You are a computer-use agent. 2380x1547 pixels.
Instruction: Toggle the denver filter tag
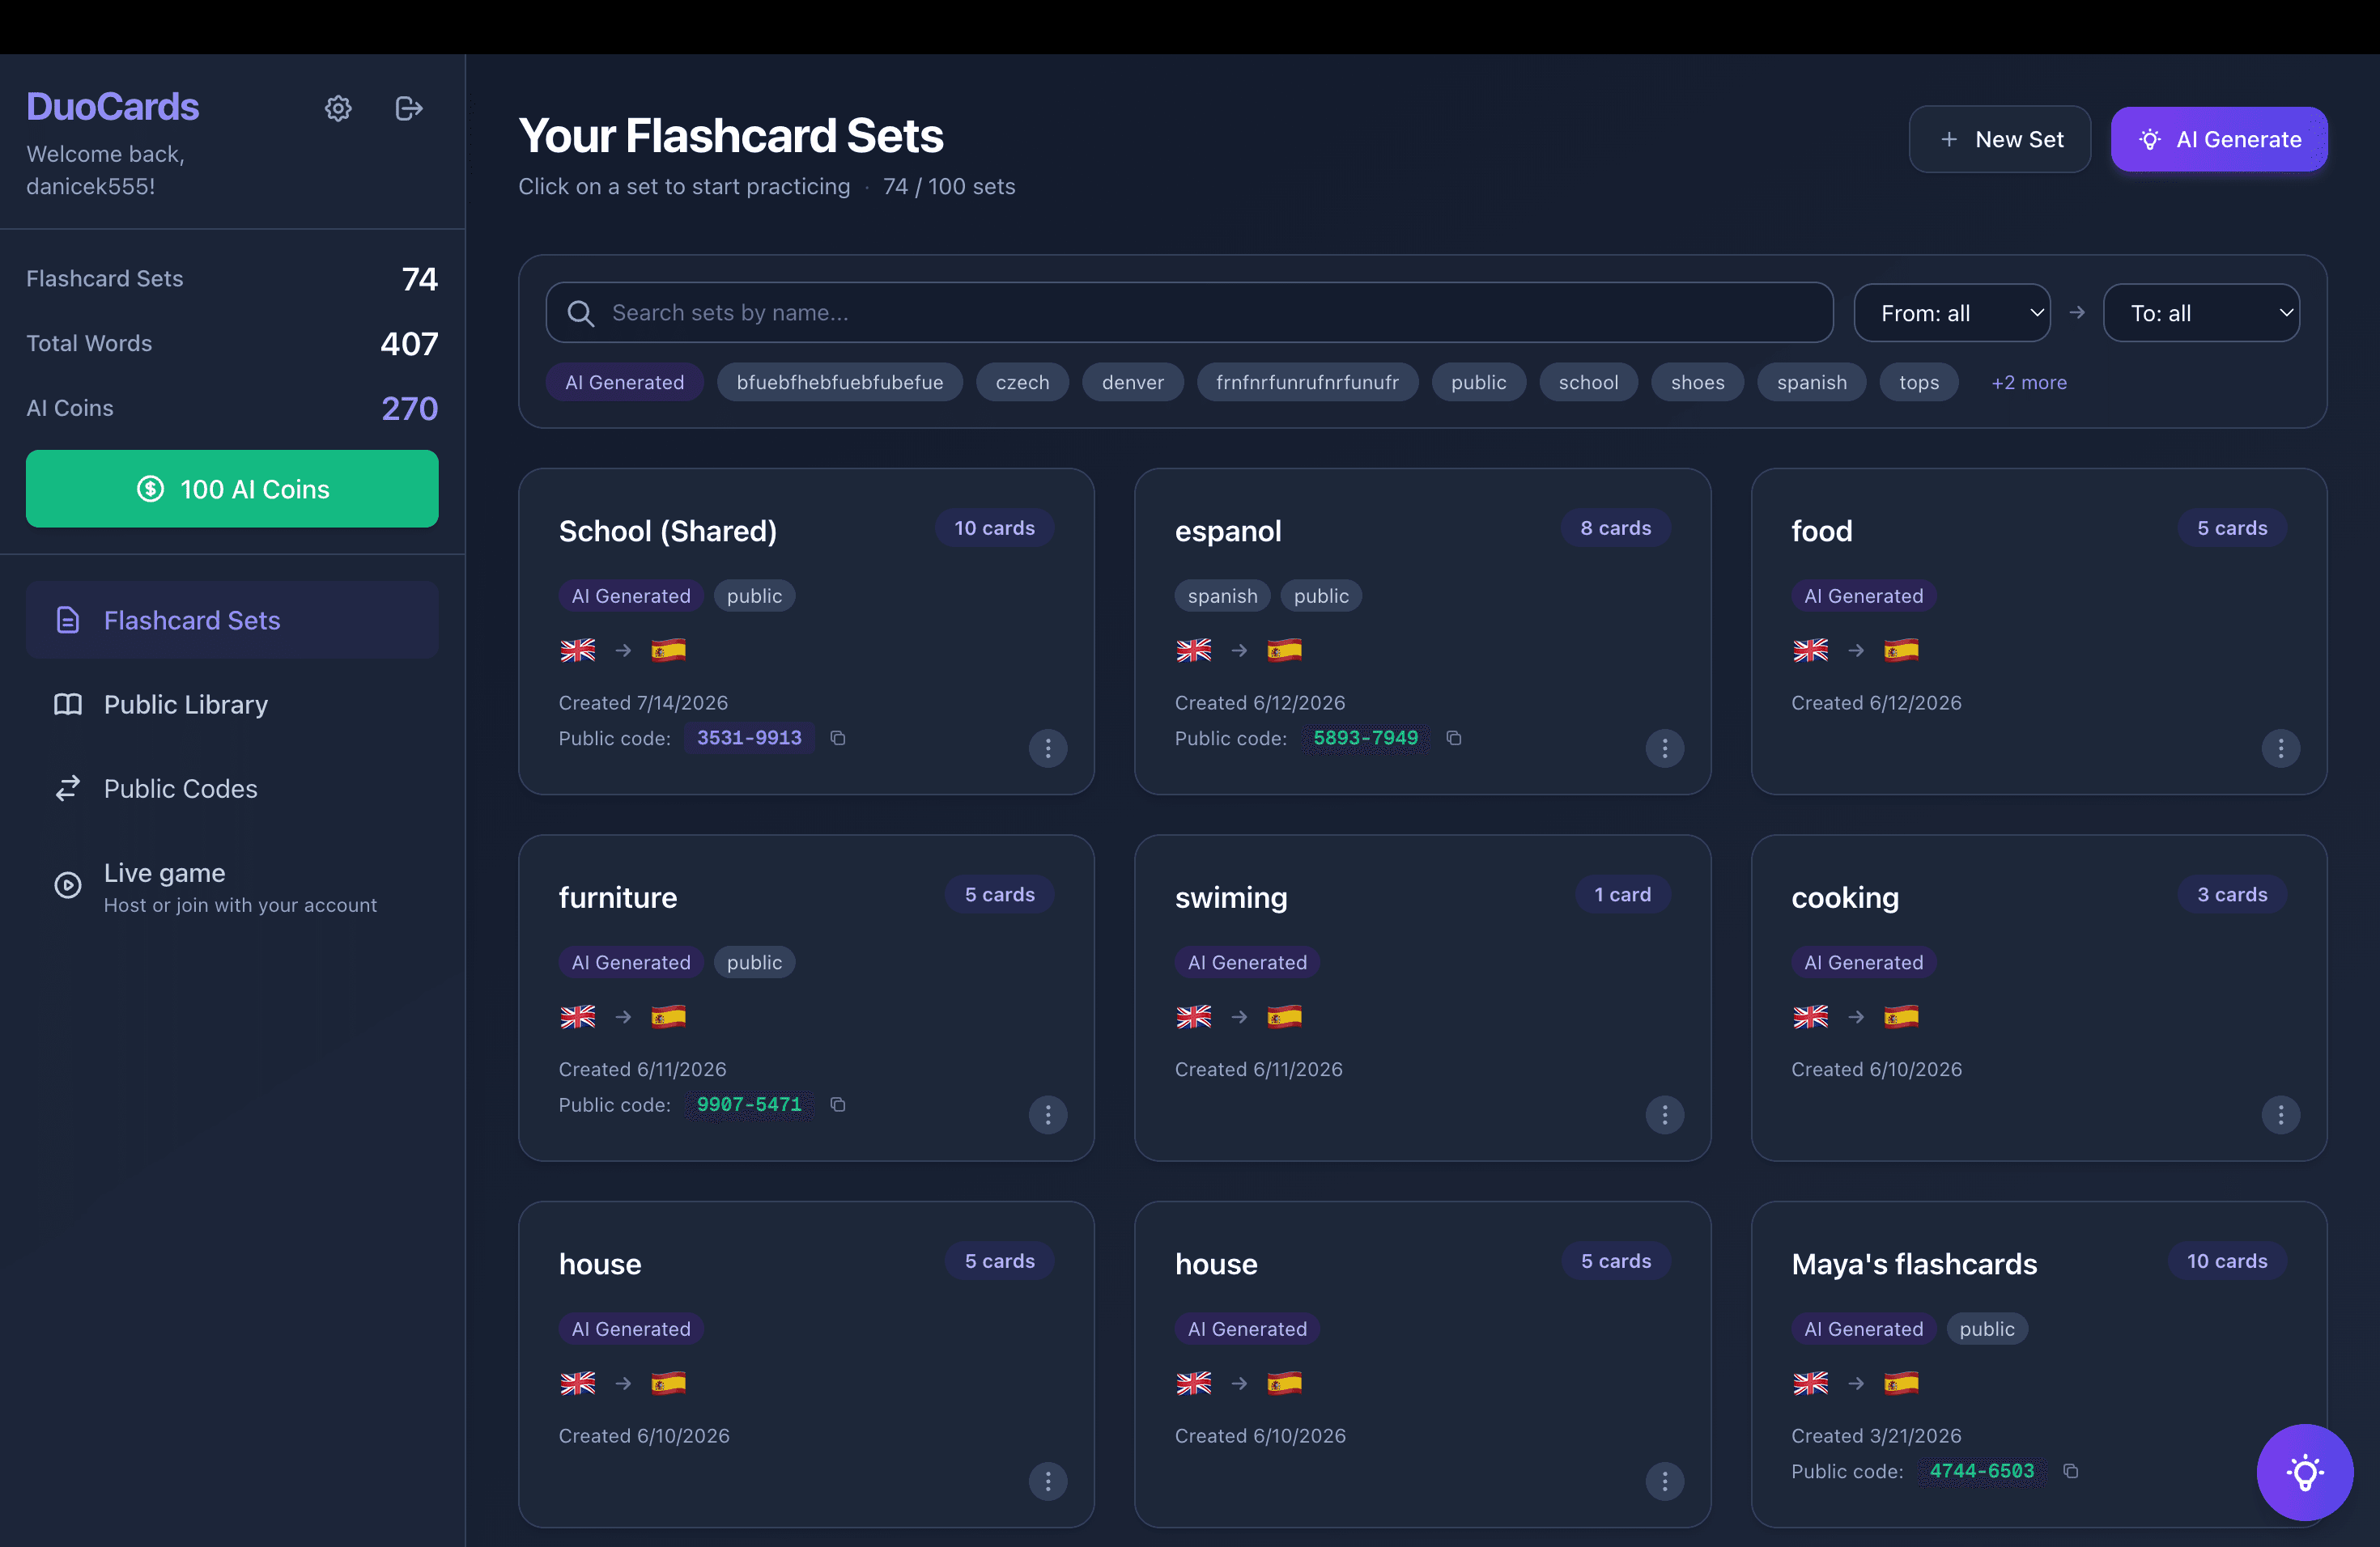[x=1133, y=382]
